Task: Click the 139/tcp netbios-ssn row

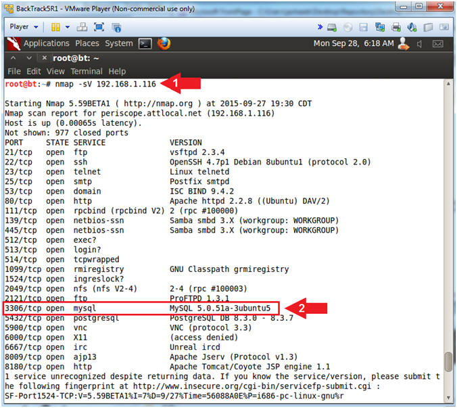Action: (172, 221)
